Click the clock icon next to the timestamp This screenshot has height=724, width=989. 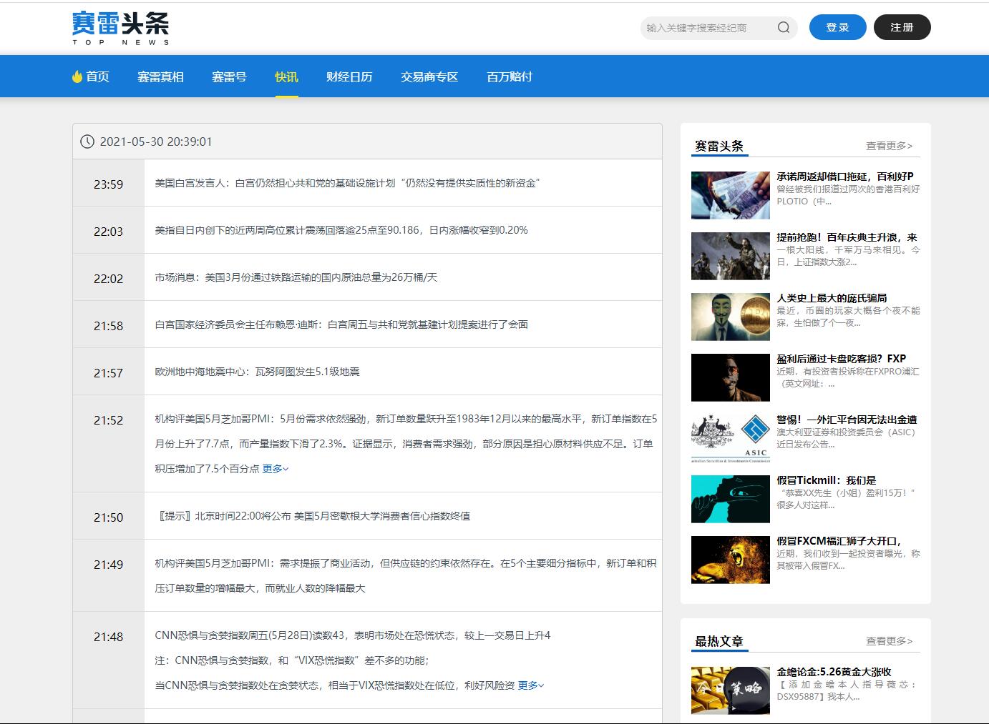click(x=87, y=141)
